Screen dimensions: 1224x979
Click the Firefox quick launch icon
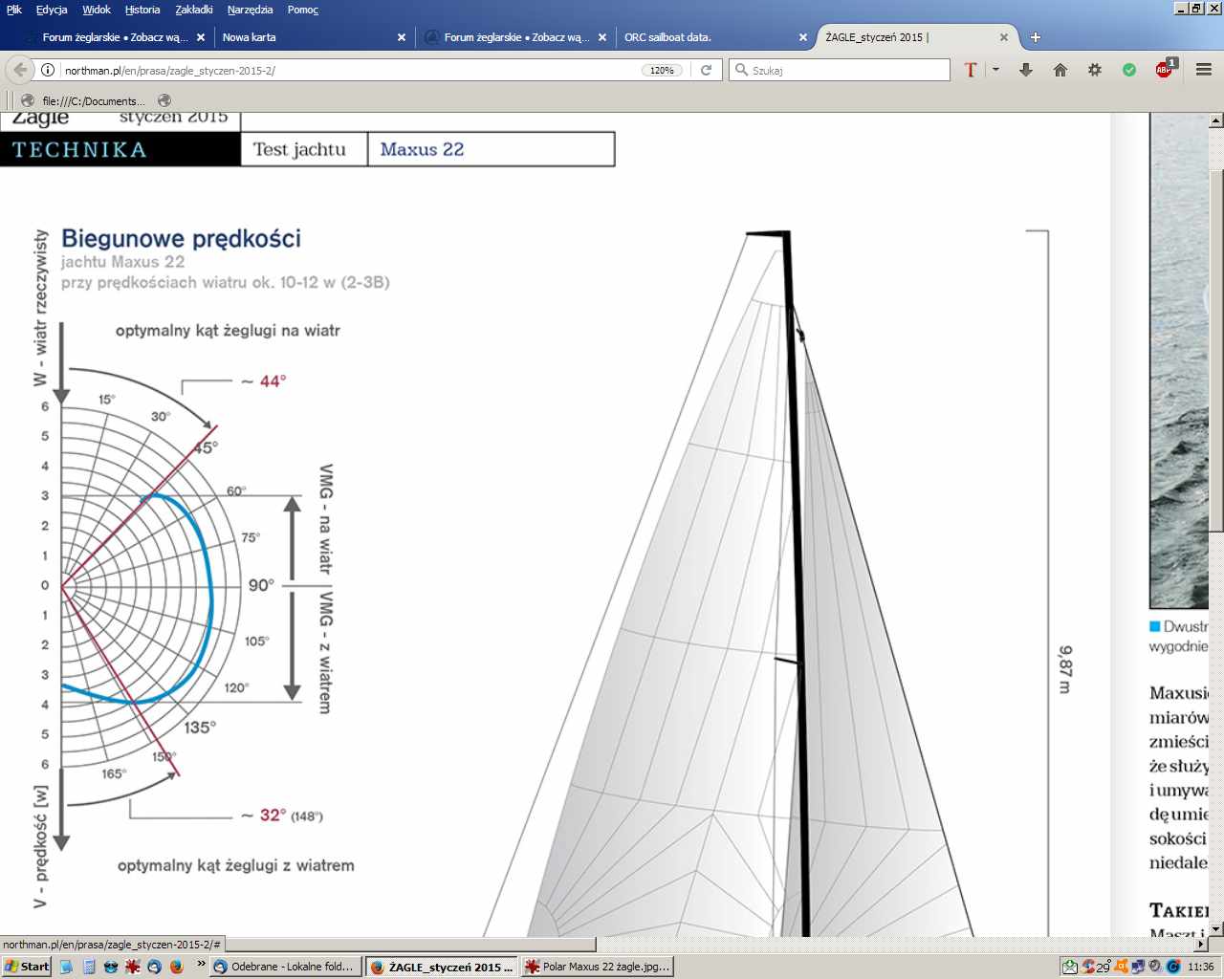click(x=176, y=967)
